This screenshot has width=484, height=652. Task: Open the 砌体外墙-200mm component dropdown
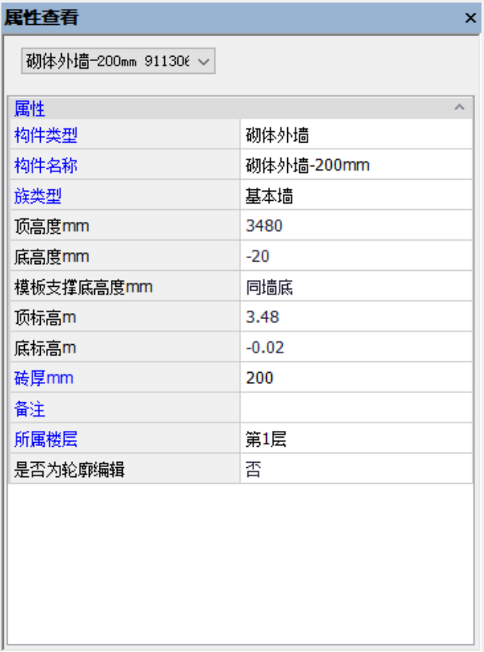coord(118,61)
